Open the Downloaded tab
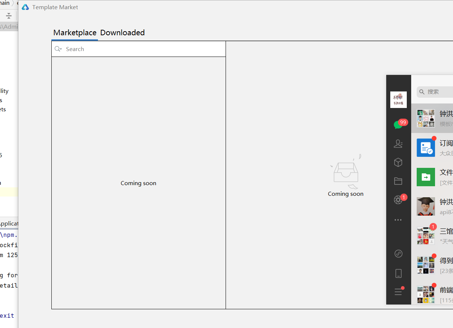 (x=123, y=33)
